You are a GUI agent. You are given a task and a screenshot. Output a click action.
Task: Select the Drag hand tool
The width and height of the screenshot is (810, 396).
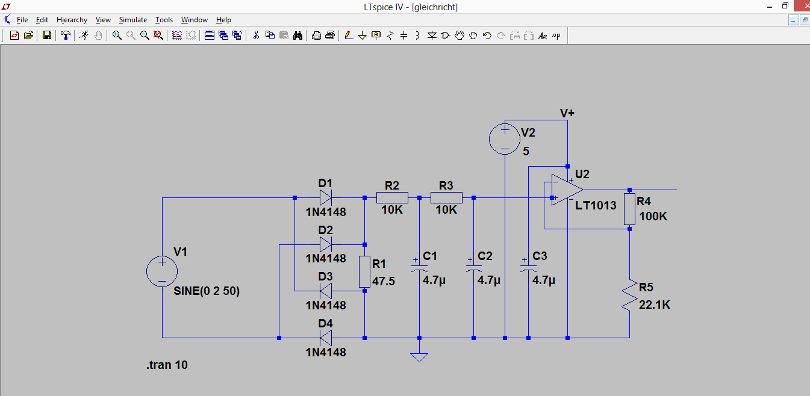[473, 36]
